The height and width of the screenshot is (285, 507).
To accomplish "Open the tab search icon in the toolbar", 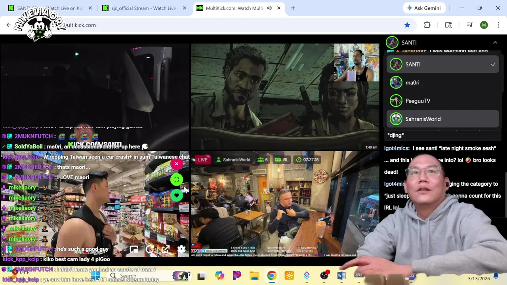I will [x=448, y=25].
